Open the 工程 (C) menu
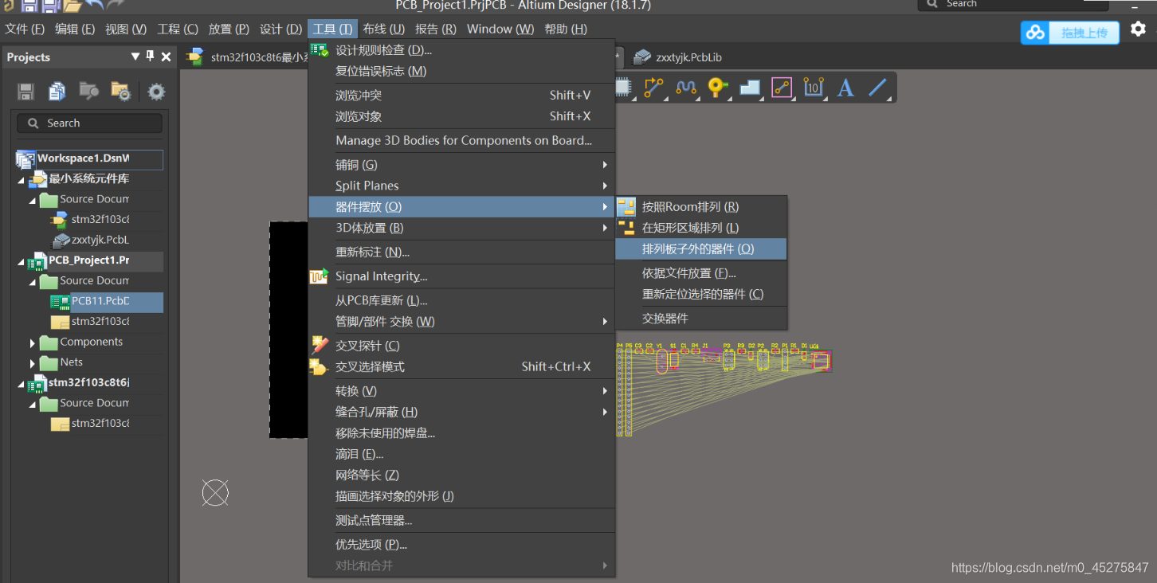Image resolution: width=1157 pixels, height=583 pixels. (178, 29)
